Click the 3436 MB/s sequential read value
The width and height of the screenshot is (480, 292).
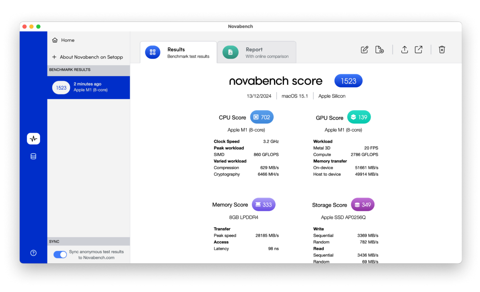368,255
